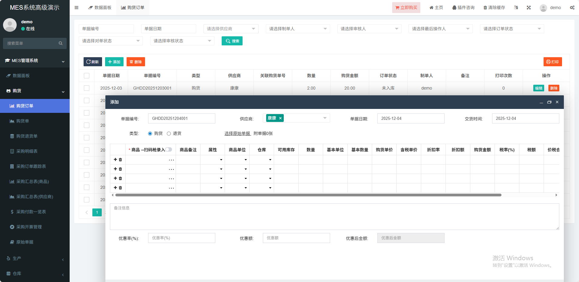The height and width of the screenshot is (282, 579).
Task: Click the hamburger menu collapse icon
Action: [77, 8]
